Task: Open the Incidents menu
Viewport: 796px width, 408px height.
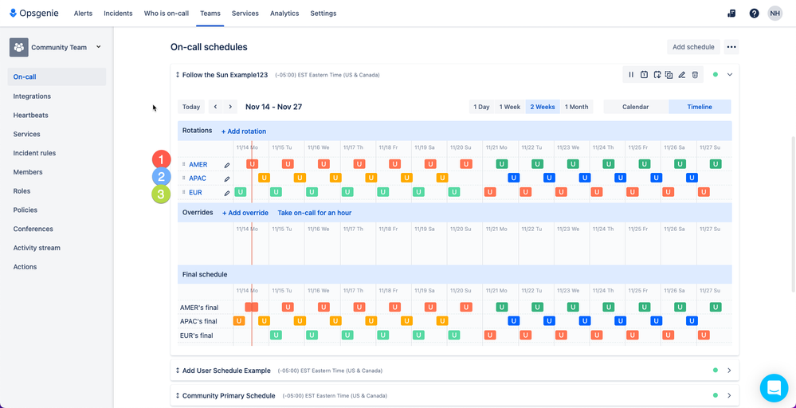Action: pos(118,14)
